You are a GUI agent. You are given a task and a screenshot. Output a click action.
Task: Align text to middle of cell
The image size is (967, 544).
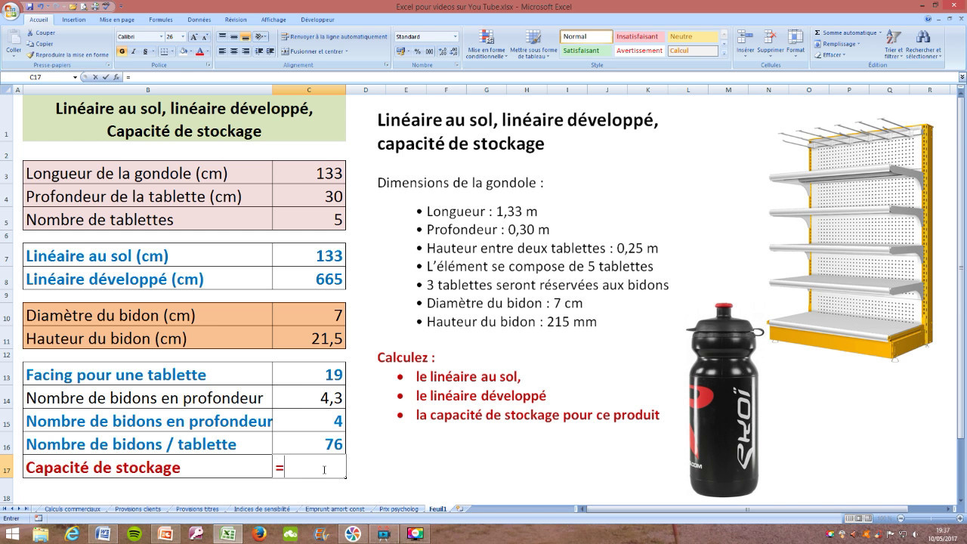point(234,36)
